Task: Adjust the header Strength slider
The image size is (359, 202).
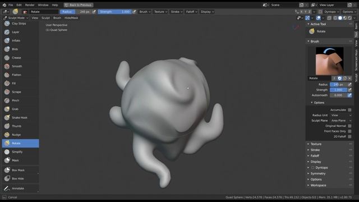Action: [x=115, y=12]
